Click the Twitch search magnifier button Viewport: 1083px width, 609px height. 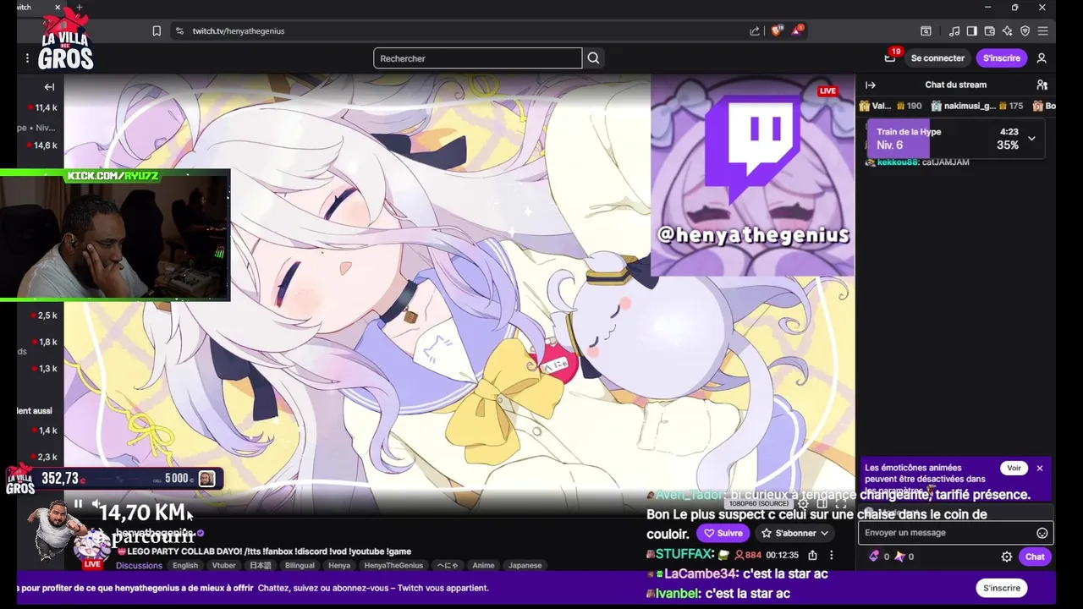(x=593, y=58)
